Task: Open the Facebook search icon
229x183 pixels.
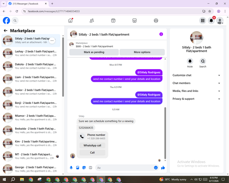Action: click(x=15, y=21)
